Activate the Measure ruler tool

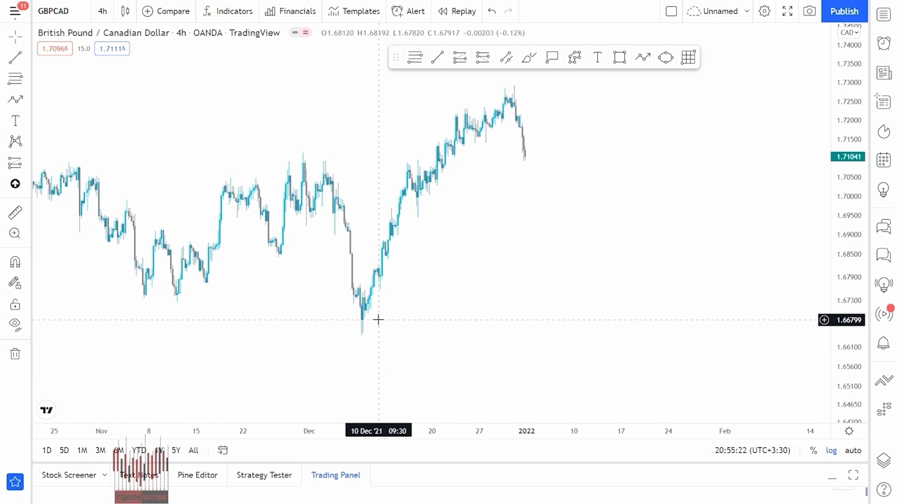coord(15,213)
